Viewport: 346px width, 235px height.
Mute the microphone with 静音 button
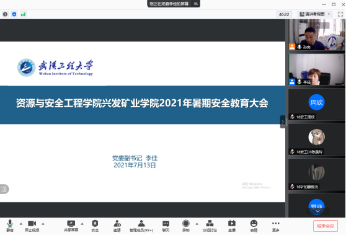[x=10, y=226]
